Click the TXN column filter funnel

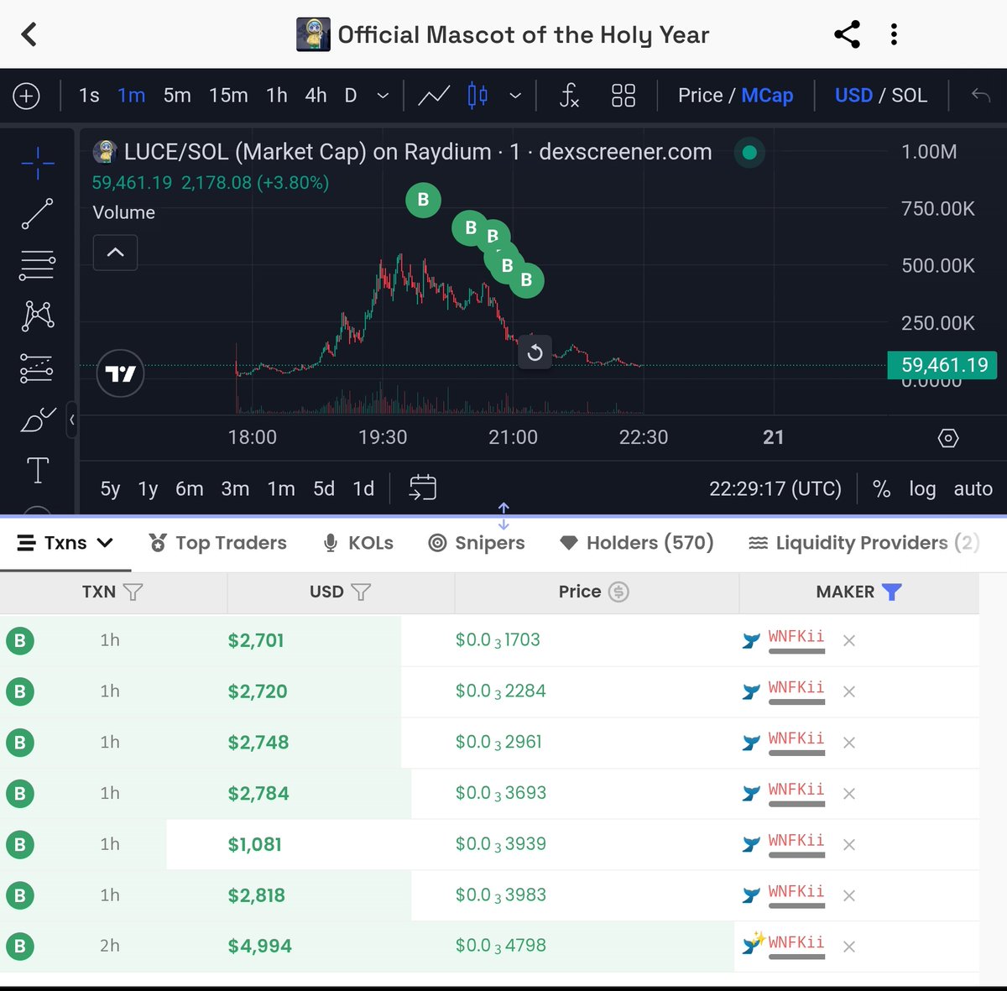[133, 592]
